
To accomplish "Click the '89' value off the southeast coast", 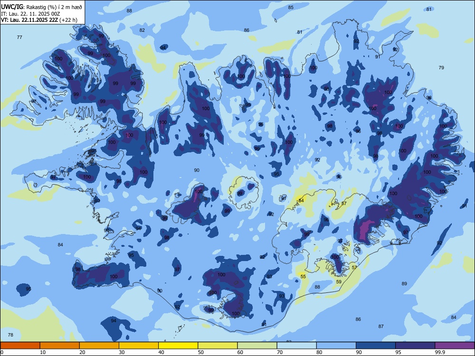I will click(x=404, y=284).
